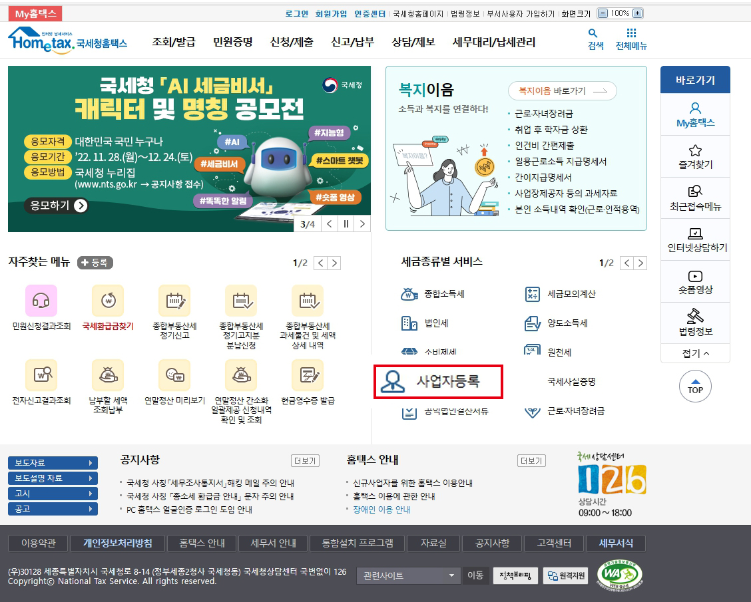Open 세금모의계산 calculator icon
Viewport: 751px width, 602px height.
click(533, 294)
